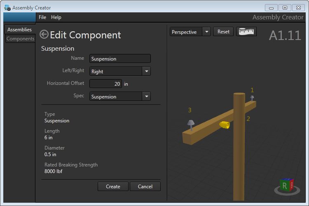Screen dimensions: 309x206
Task: Open the Left/Right dropdown
Action: pos(120,71)
